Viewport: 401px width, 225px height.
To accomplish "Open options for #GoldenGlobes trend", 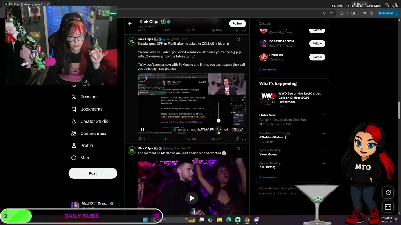I will tap(323, 134).
